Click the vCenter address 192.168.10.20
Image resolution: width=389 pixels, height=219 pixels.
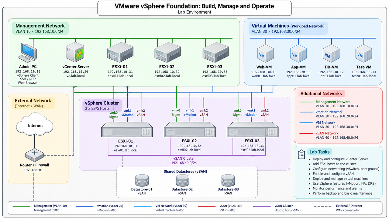click(76, 72)
